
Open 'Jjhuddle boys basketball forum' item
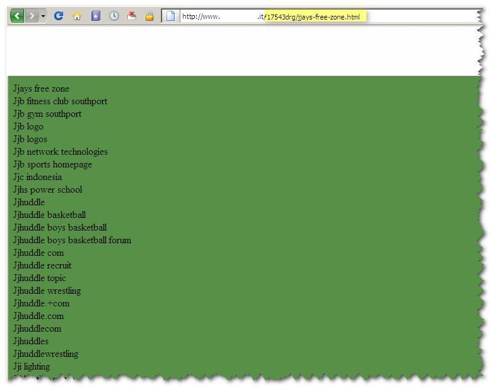pos(72,240)
